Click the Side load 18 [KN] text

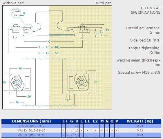click(x=145, y=40)
